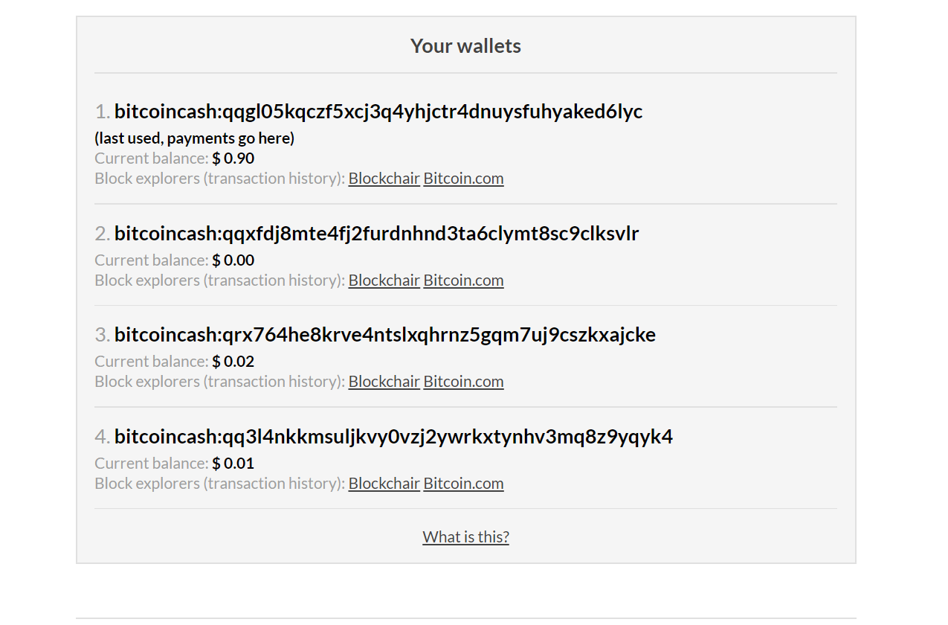Click wallet 3's "Current balance:" label

click(152, 362)
